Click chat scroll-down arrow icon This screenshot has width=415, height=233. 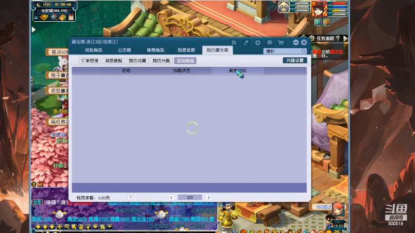(52, 227)
